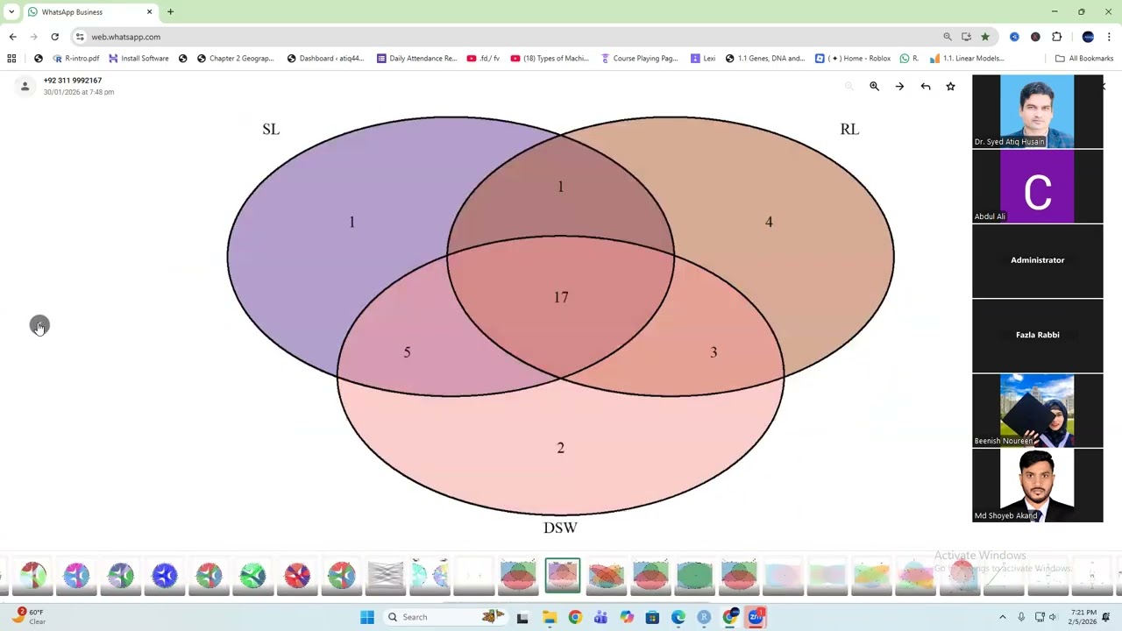Open the .fd./ fv YouTube bookmark
1122x631 pixels.
pyautogui.click(x=483, y=58)
